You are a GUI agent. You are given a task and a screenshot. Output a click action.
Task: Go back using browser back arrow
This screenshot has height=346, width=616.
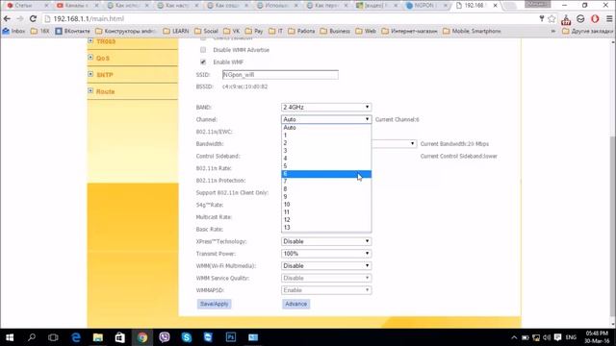pyautogui.click(x=7, y=19)
